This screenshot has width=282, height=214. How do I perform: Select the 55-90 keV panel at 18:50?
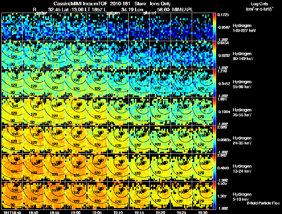33,83
